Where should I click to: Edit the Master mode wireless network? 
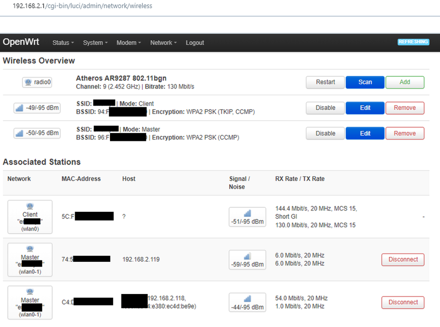[365, 133]
